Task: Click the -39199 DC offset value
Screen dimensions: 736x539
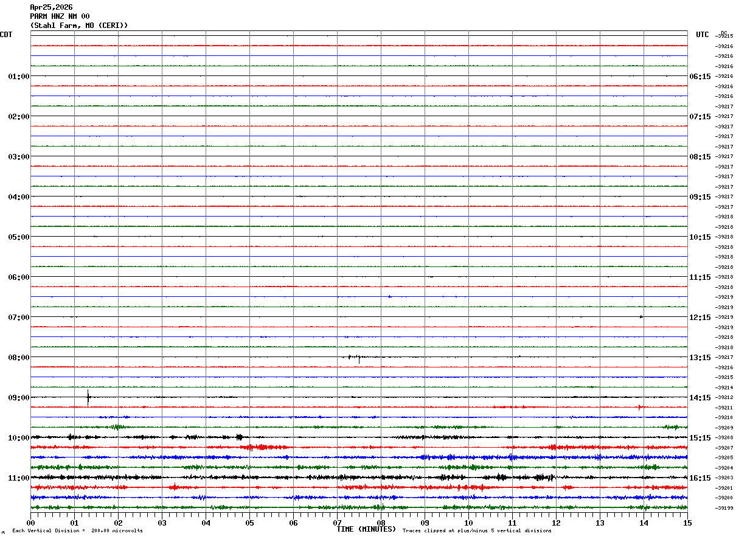Action: tap(724, 508)
